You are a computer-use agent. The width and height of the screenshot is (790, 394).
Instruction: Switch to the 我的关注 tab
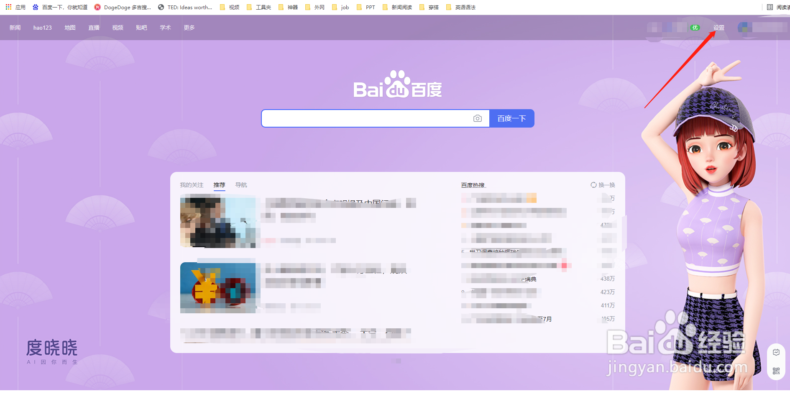192,185
